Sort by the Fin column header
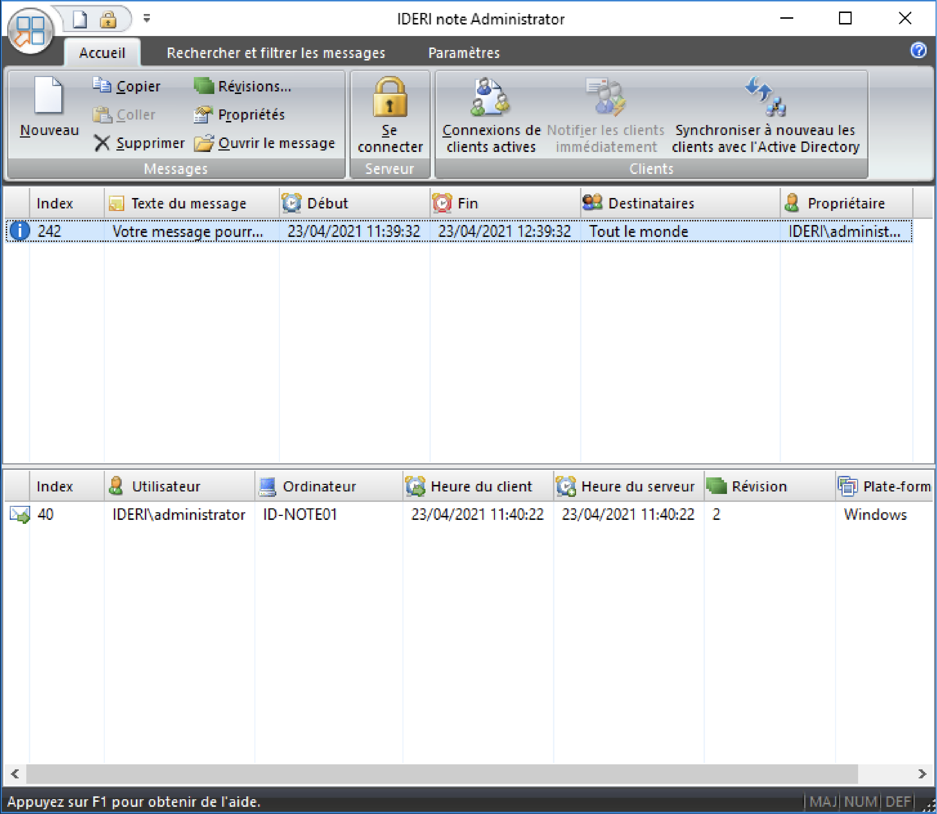The height and width of the screenshot is (814, 937). [x=505, y=203]
